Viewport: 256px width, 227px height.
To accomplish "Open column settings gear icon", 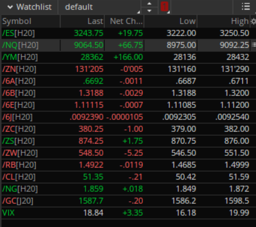I will (254, 22).
